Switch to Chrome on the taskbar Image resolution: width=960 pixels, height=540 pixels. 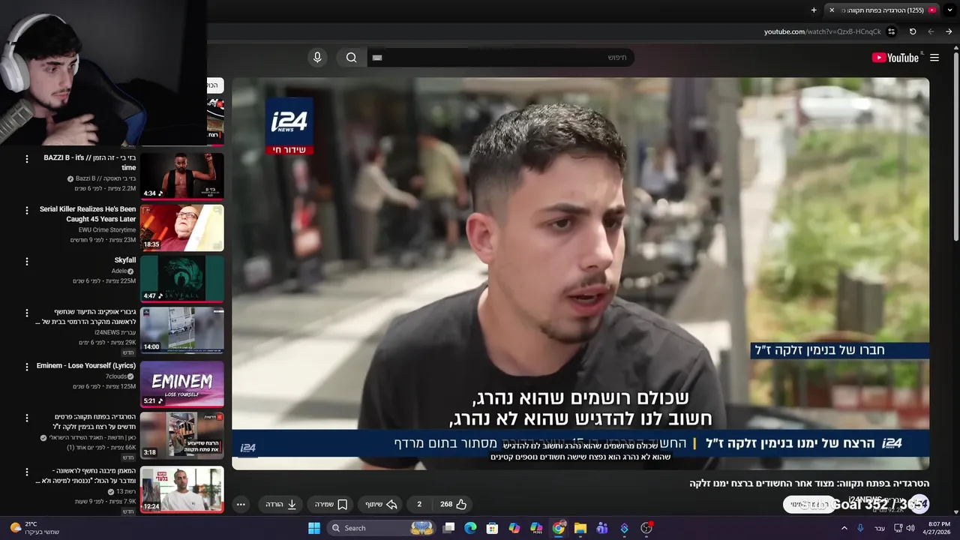pos(559,528)
